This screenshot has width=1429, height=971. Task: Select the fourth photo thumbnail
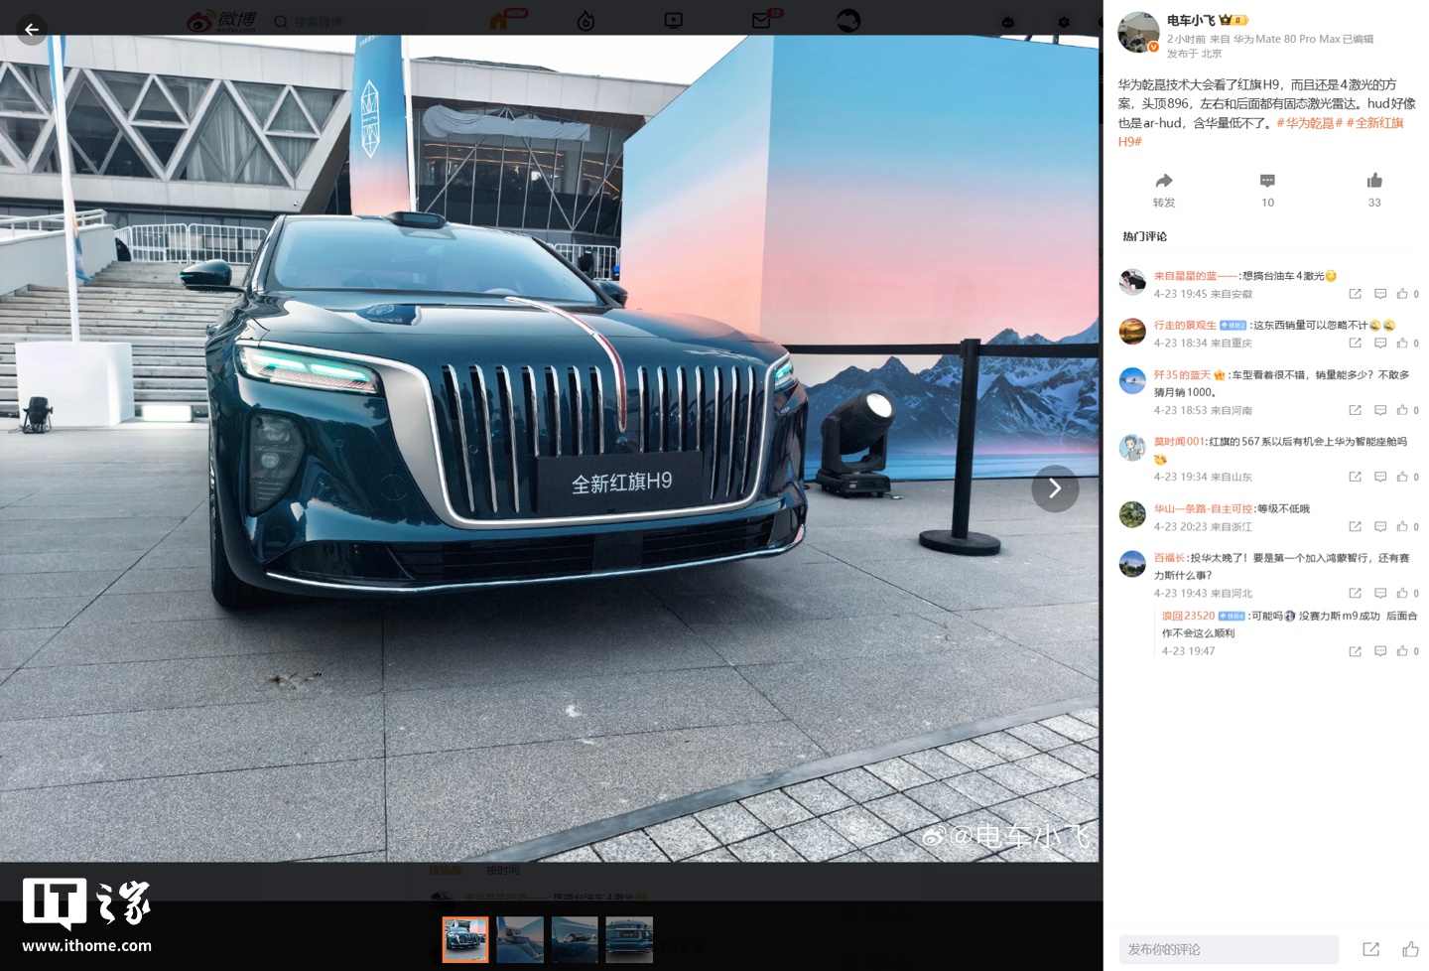point(629,939)
